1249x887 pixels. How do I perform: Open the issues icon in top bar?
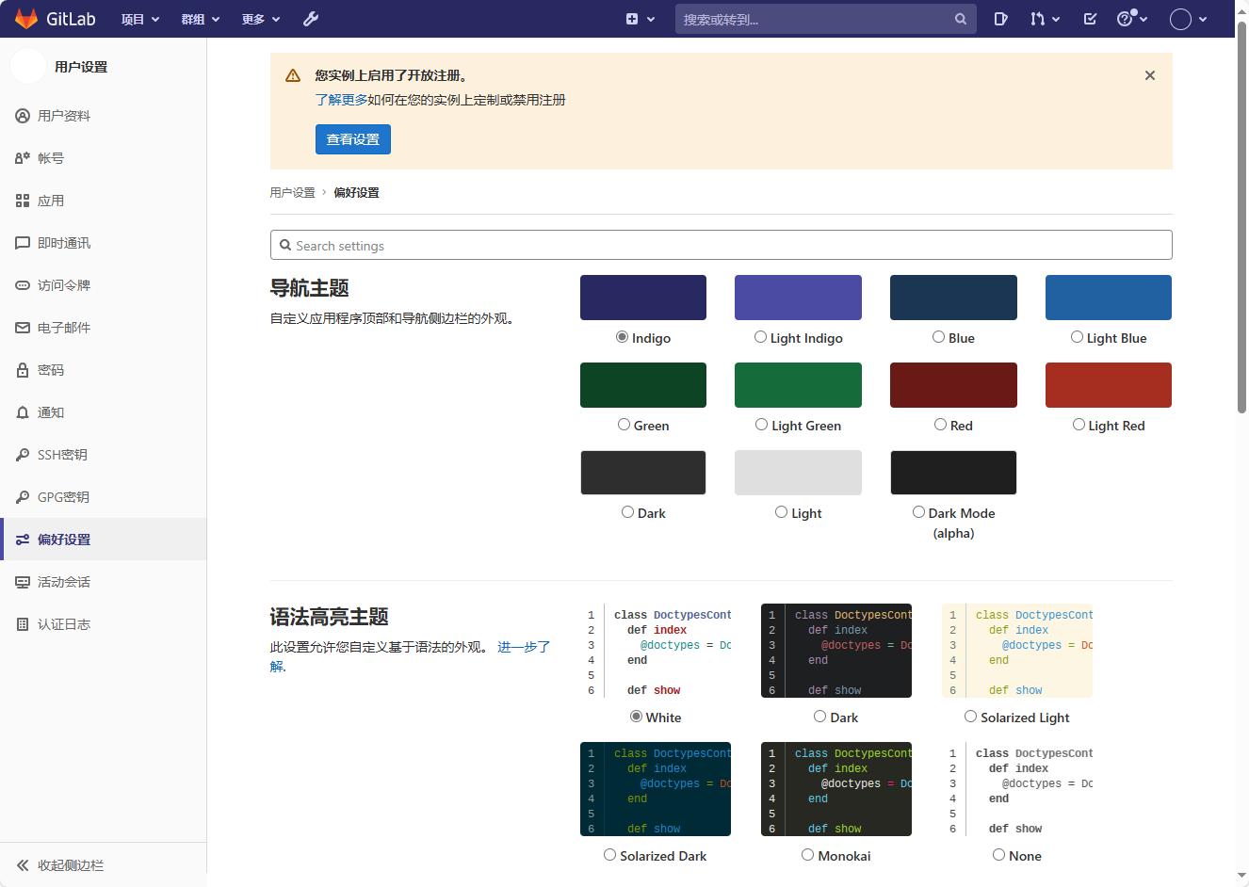click(1000, 19)
